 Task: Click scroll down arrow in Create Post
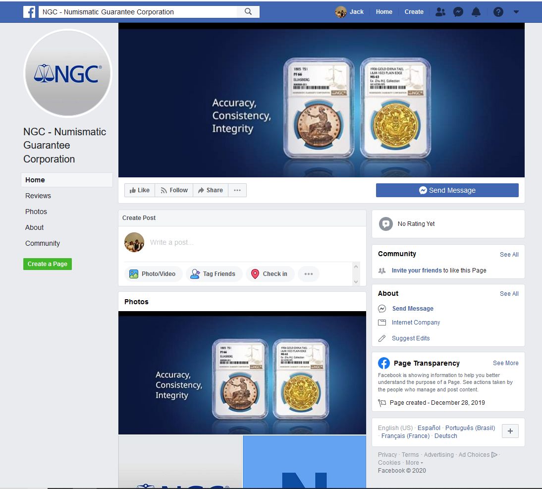click(356, 281)
